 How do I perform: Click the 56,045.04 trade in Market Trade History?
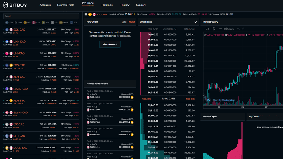[110, 94]
